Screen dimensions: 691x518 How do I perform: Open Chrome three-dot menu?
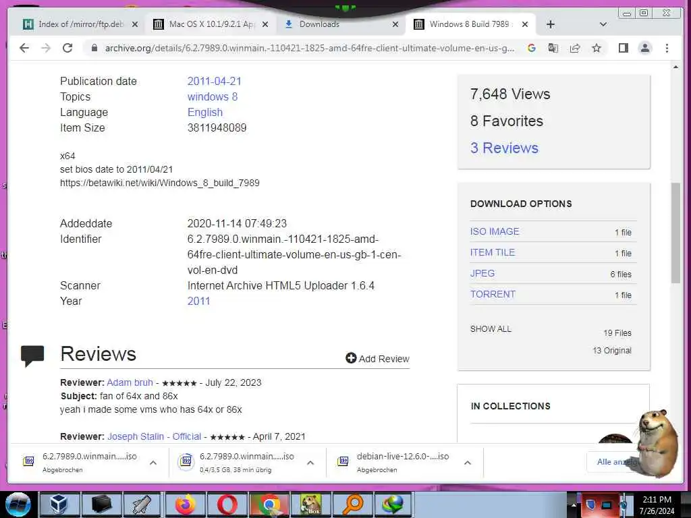667,48
